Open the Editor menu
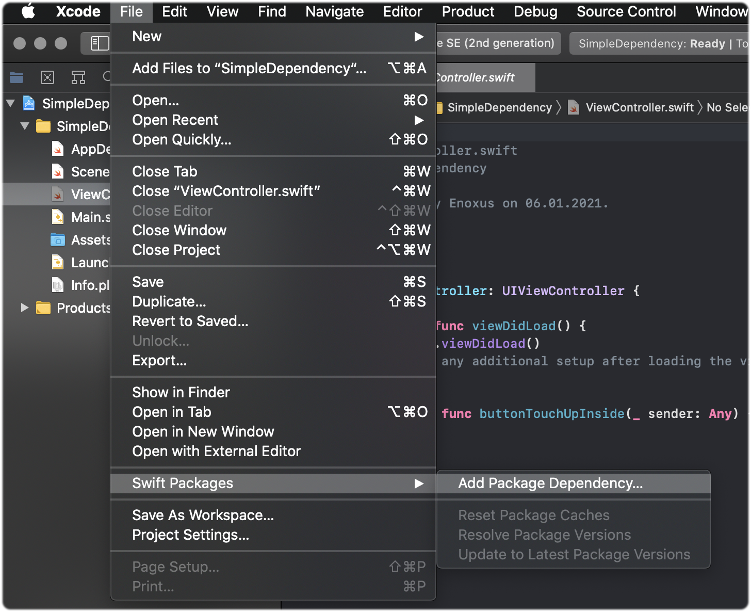Viewport: 751px width, 612px height. coord(403,11)
